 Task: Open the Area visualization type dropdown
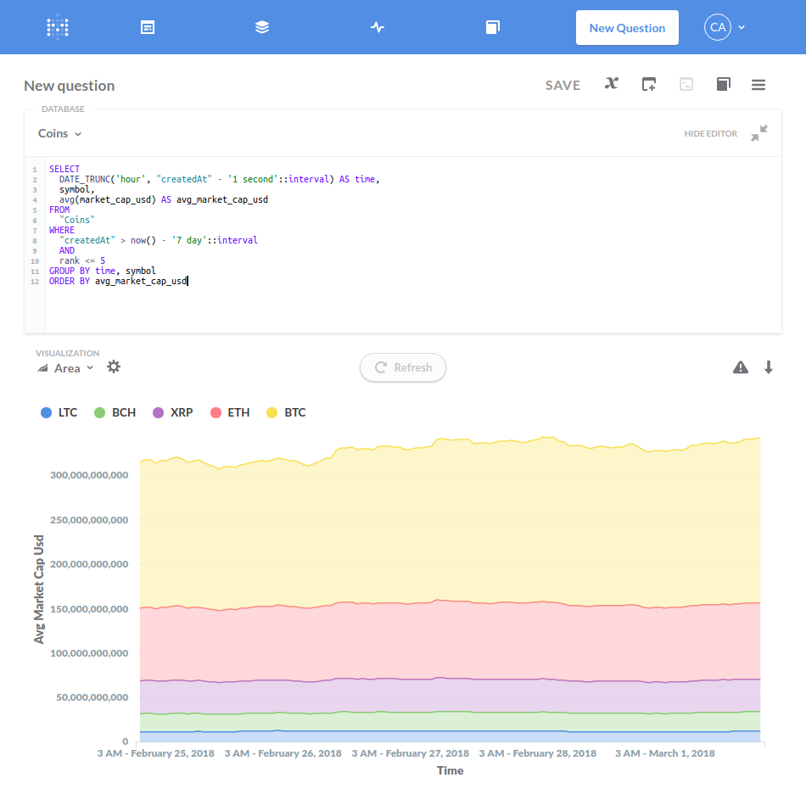point(66,368)
